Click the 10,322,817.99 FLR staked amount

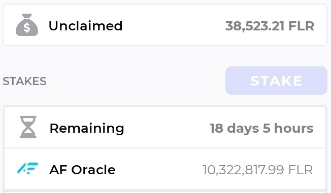point(257,170)
